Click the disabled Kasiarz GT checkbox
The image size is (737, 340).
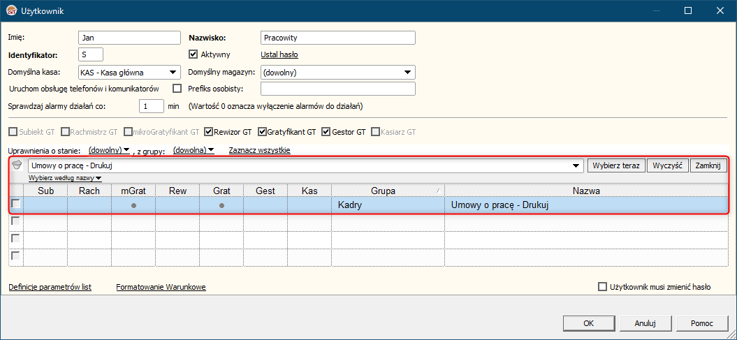pyautogui.click(x=375, y=132)
